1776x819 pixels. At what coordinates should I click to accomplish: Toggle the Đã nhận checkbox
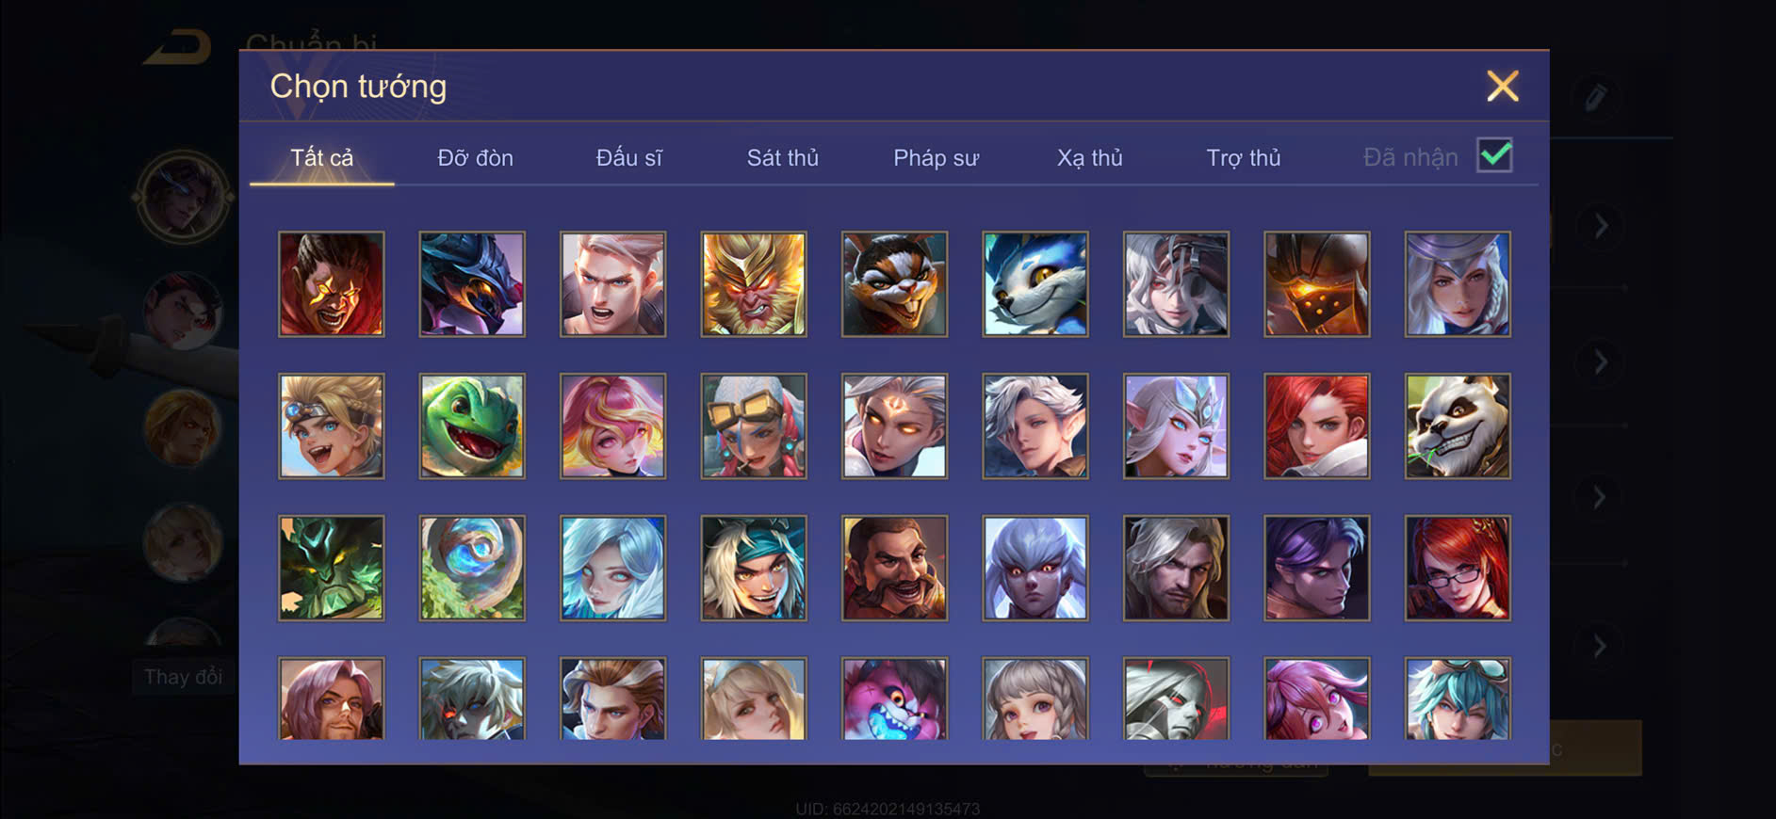coord(1494,155)
